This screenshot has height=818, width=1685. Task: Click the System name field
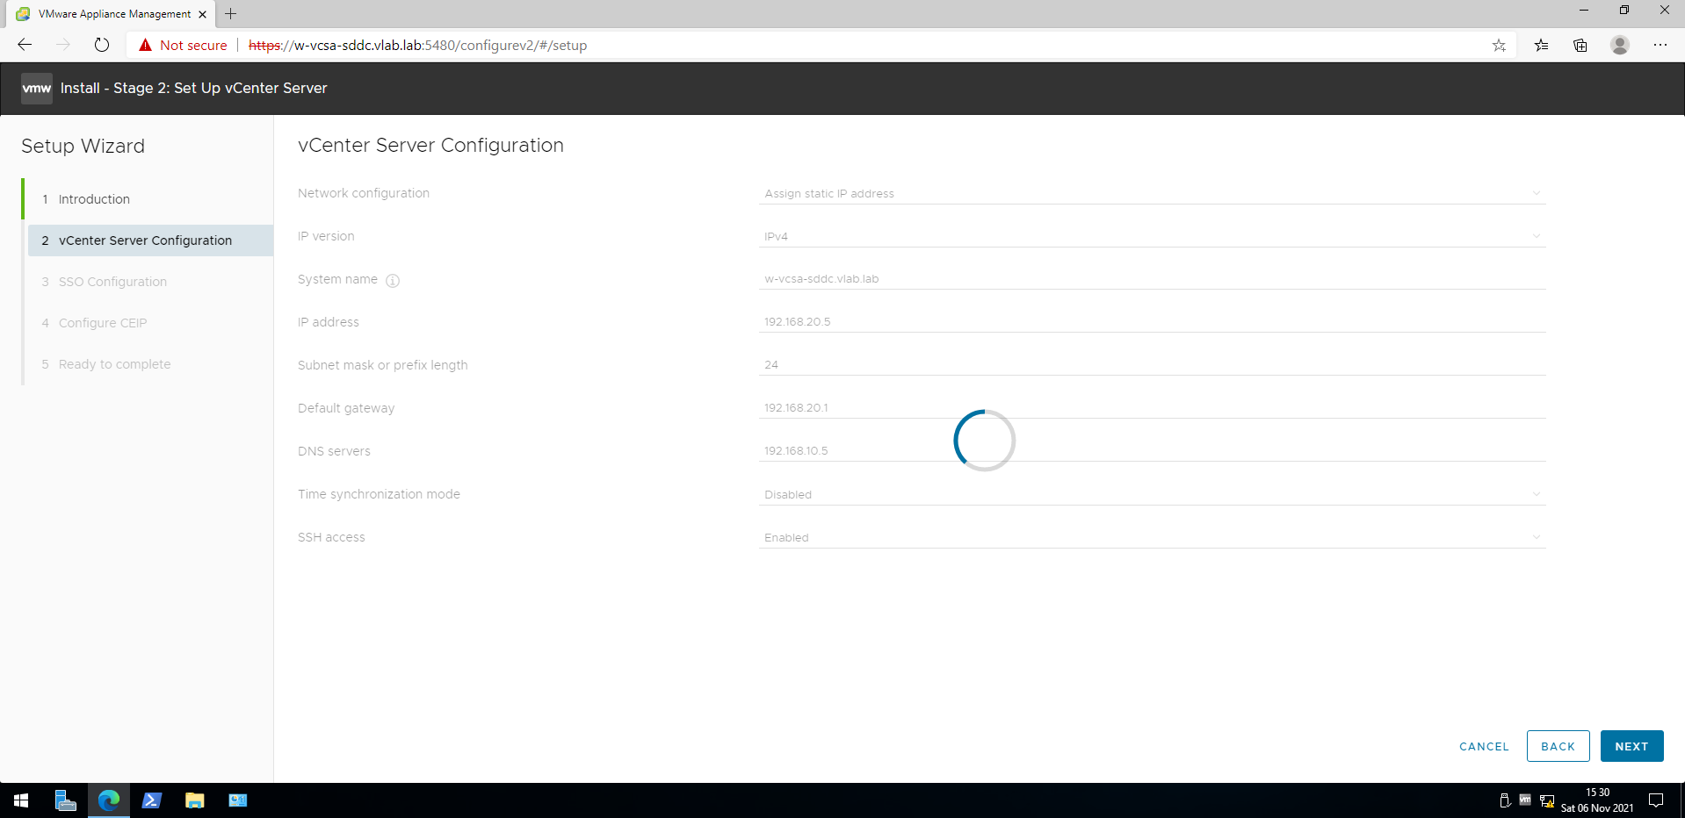click(x=1152, y=279)
